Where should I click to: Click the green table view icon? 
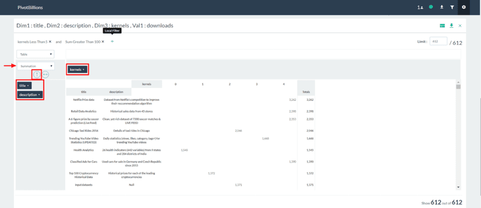coord(443,26)
